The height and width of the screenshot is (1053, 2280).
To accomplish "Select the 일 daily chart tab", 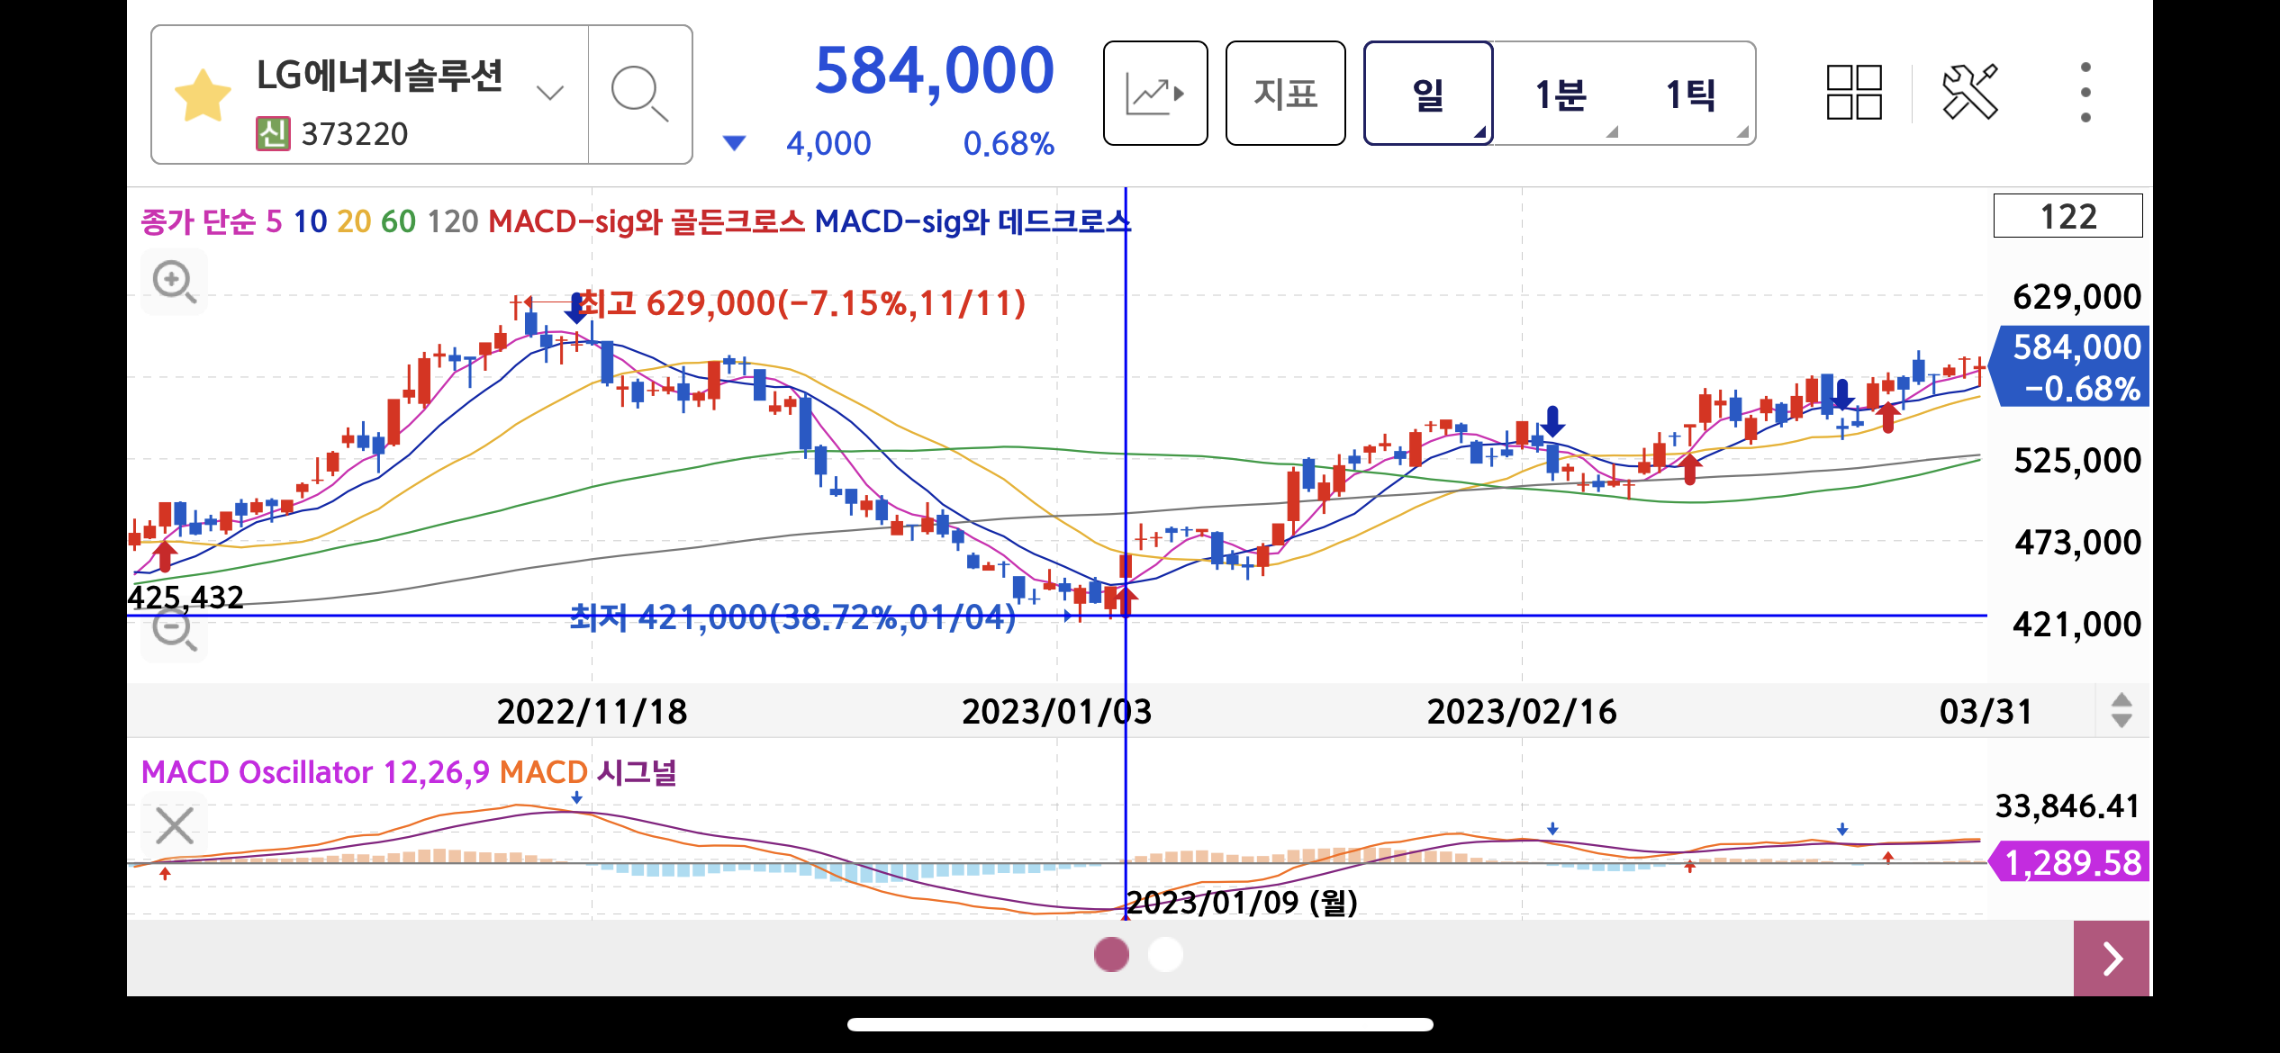I will [x=1428, y=94].
